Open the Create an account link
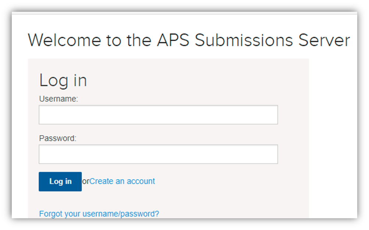 (x=122, y=181)
